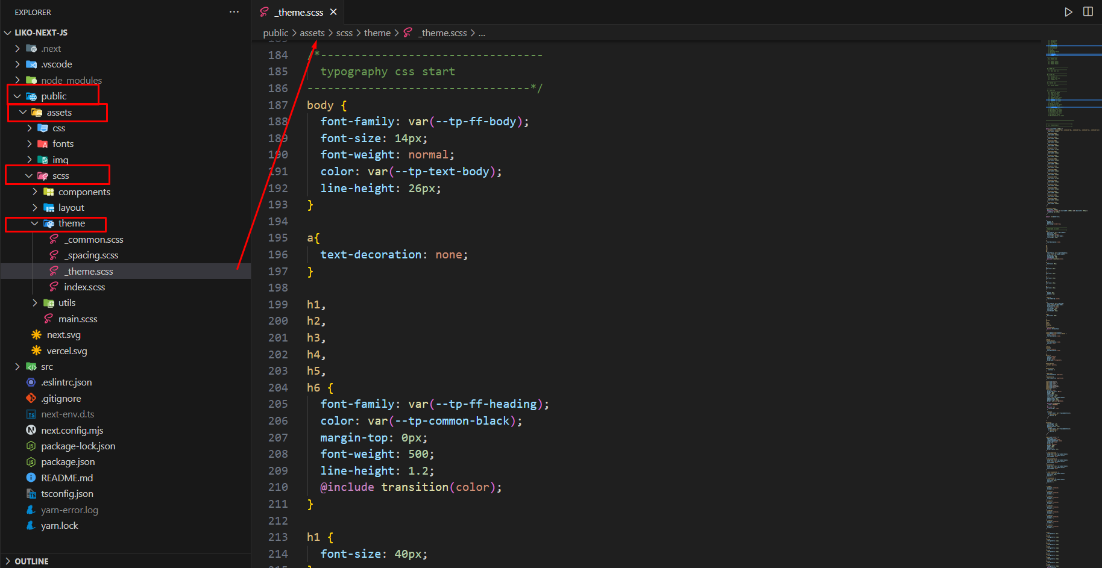Open tsconfig.json from the file tree

(67, 493)
